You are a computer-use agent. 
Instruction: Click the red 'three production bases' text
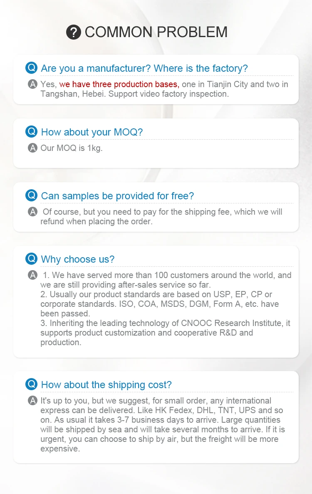pyautogui.click(x=119, y=84)
